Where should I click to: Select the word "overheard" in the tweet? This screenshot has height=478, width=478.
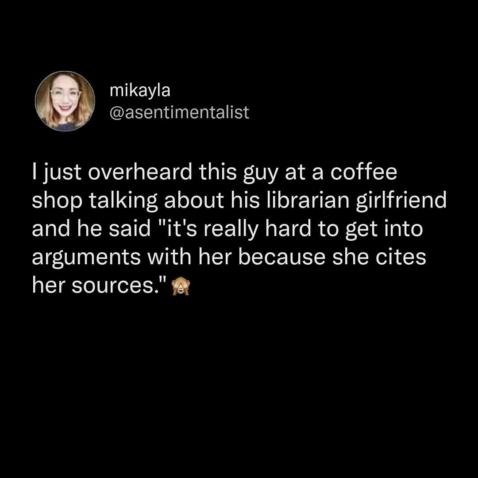pos(140,171)
